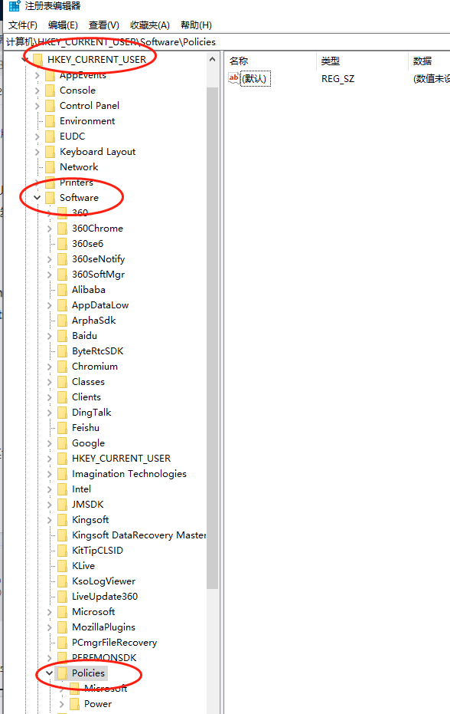
Task: Expand the Control Panel key
Action: [37, 106]
